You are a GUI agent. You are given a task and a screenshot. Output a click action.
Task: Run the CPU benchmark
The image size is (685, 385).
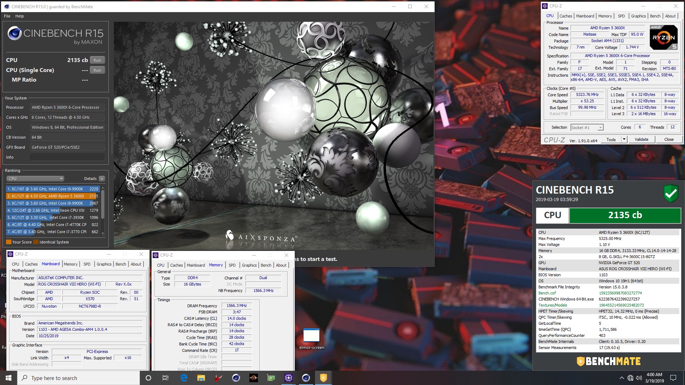(x=97, y=60)
